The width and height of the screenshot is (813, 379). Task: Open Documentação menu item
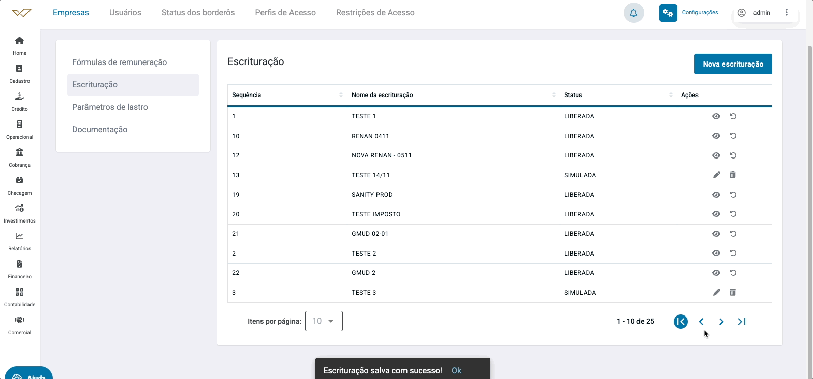(x=133, y=130)
